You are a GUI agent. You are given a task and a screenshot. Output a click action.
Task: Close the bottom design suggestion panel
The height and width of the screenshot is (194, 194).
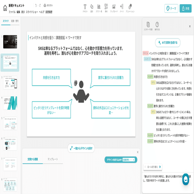coord(138,152)
